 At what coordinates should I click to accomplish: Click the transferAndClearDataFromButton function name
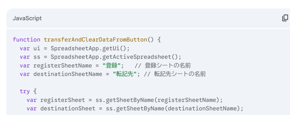click(95, 40)
